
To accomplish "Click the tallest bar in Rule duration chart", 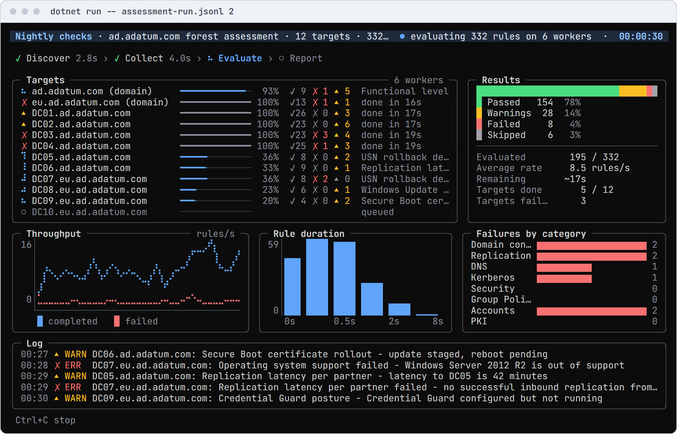I will (317, 277).
